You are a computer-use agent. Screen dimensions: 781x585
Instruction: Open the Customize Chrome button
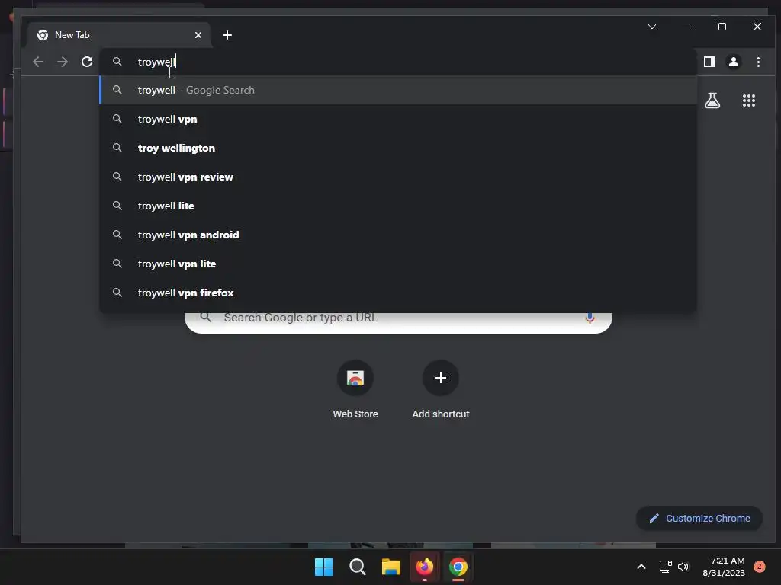click(x=699, y=518)
